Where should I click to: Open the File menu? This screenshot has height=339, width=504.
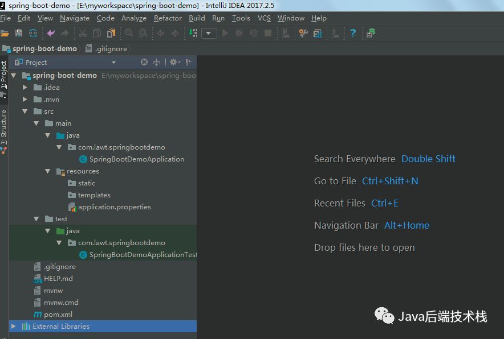pyautogui.click(x=6, y=18)
